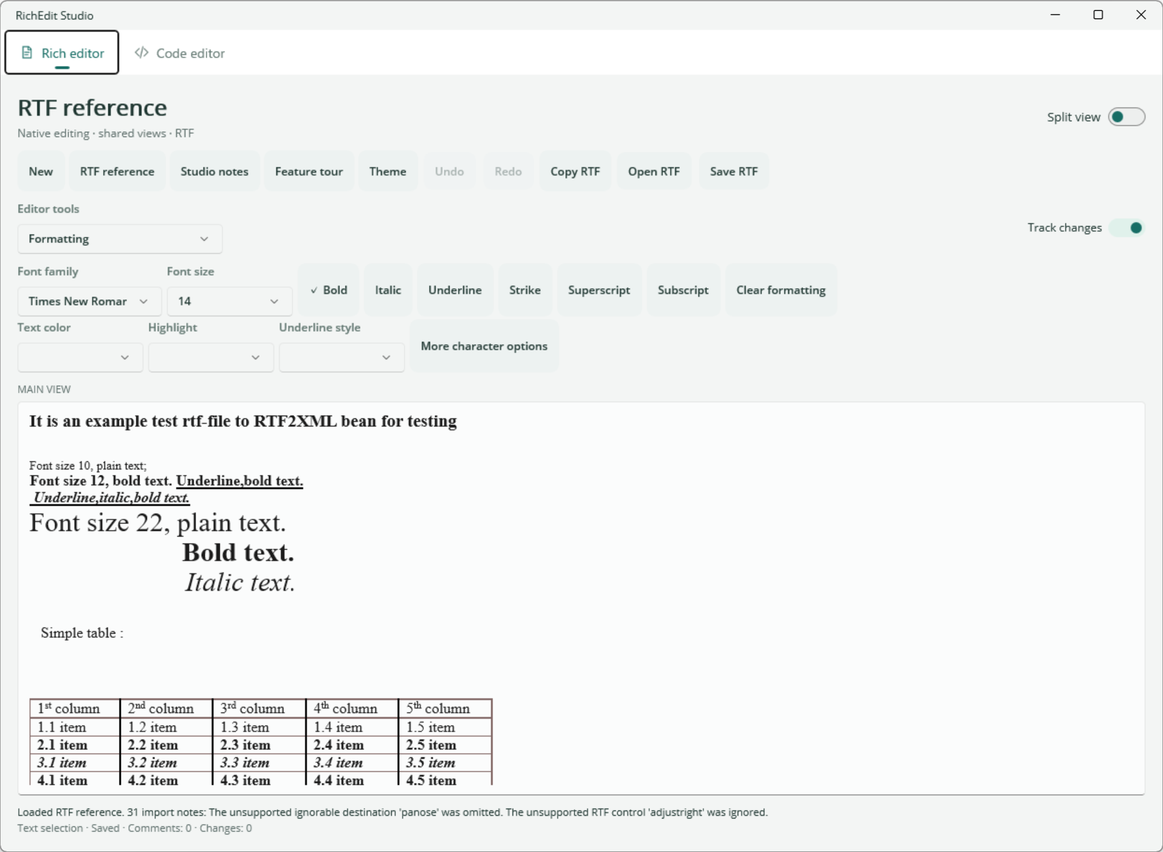
Task: Open the Font size dropdown
Action: pyautogui.click(x=230, y=301)
